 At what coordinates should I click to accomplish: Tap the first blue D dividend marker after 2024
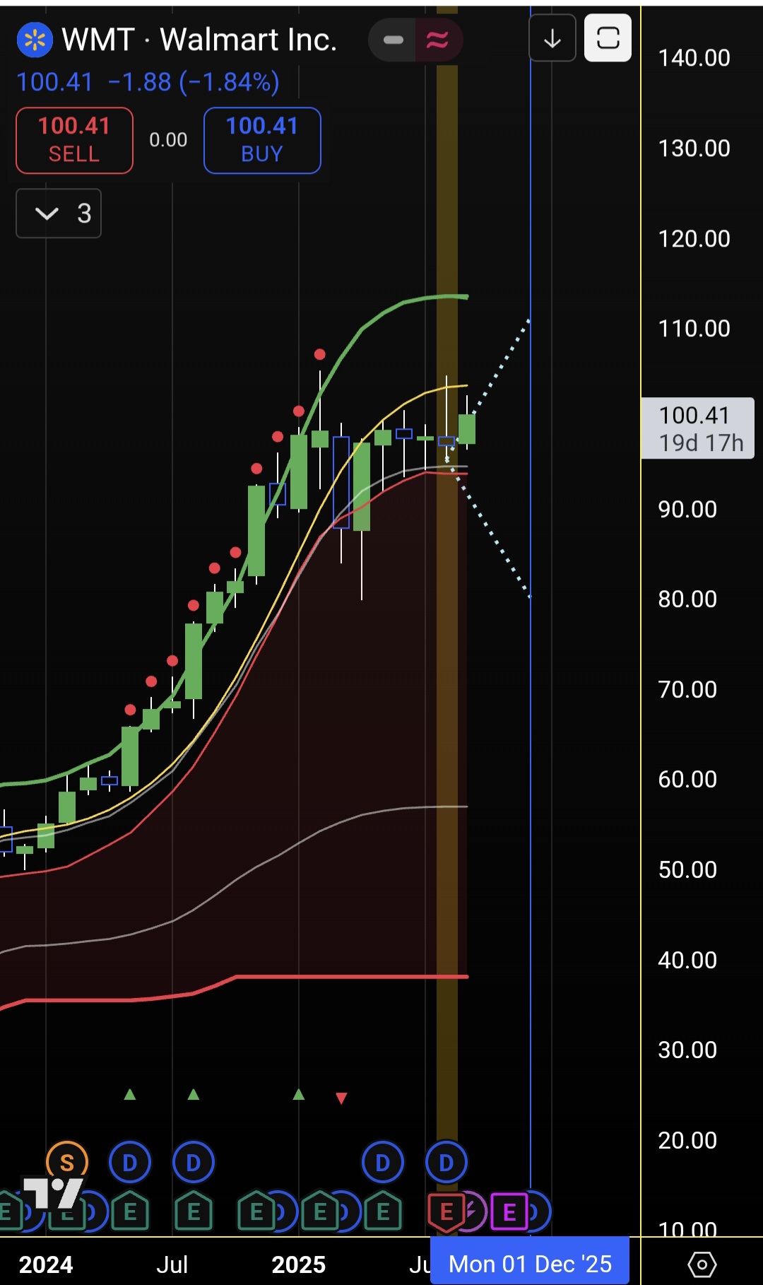130,1162
